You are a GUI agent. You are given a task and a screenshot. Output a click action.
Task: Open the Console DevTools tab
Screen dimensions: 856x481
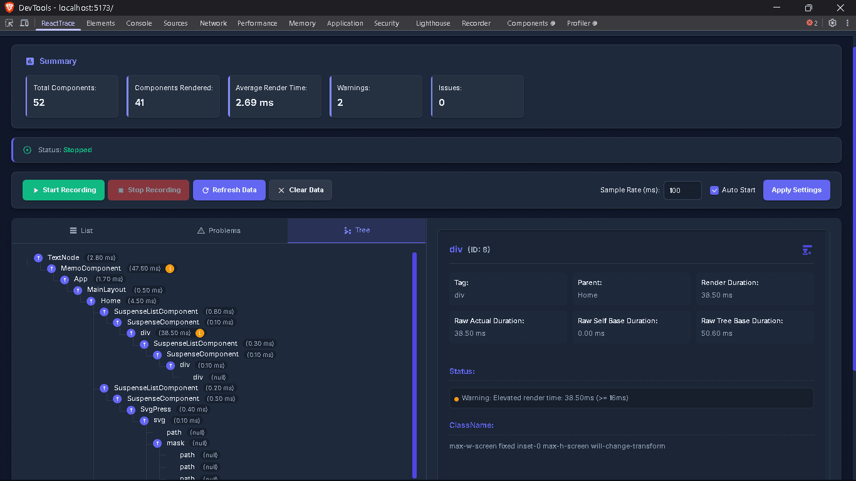[139, 23]
